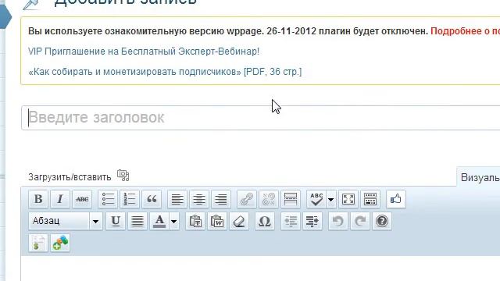Insert link with chain icon
Viewport: 500px width, 281px height.
point(247,199)
